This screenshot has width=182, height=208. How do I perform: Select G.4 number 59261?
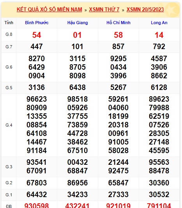pyautogui.click(x=118, y=99)
